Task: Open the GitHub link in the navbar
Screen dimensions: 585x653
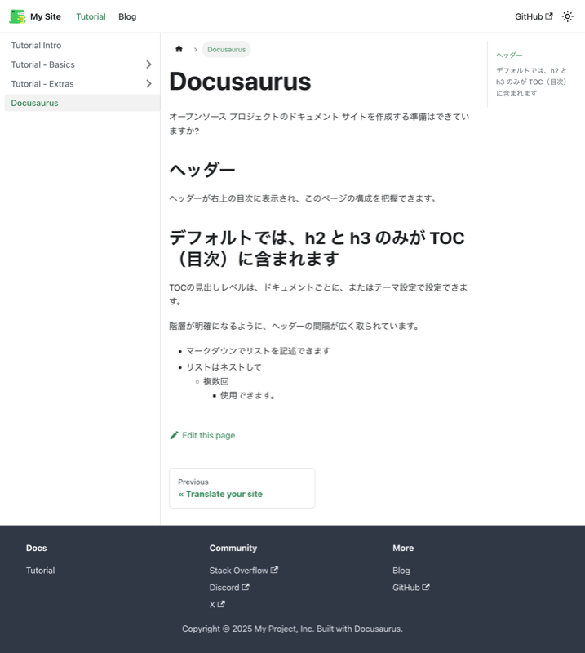Action: 534,16
